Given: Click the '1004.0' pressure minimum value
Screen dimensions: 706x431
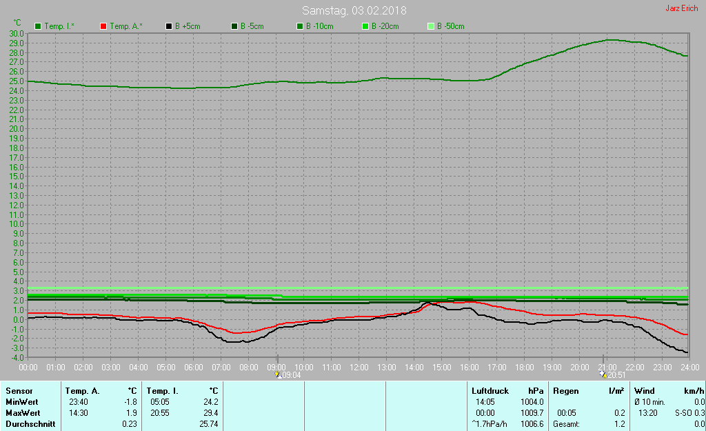Looking at the screenshot, I should pos(532,402).
